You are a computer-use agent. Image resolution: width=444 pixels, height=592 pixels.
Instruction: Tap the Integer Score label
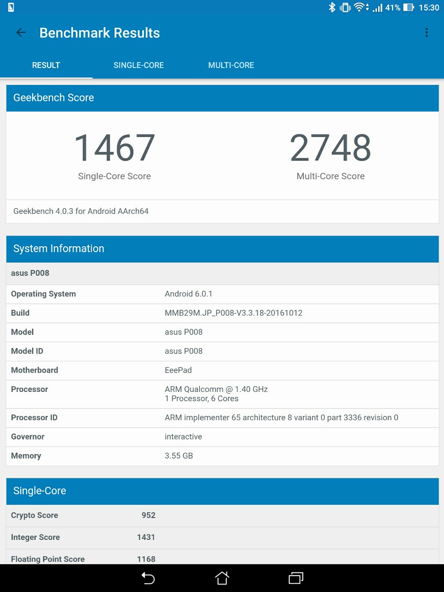[36, 537]
